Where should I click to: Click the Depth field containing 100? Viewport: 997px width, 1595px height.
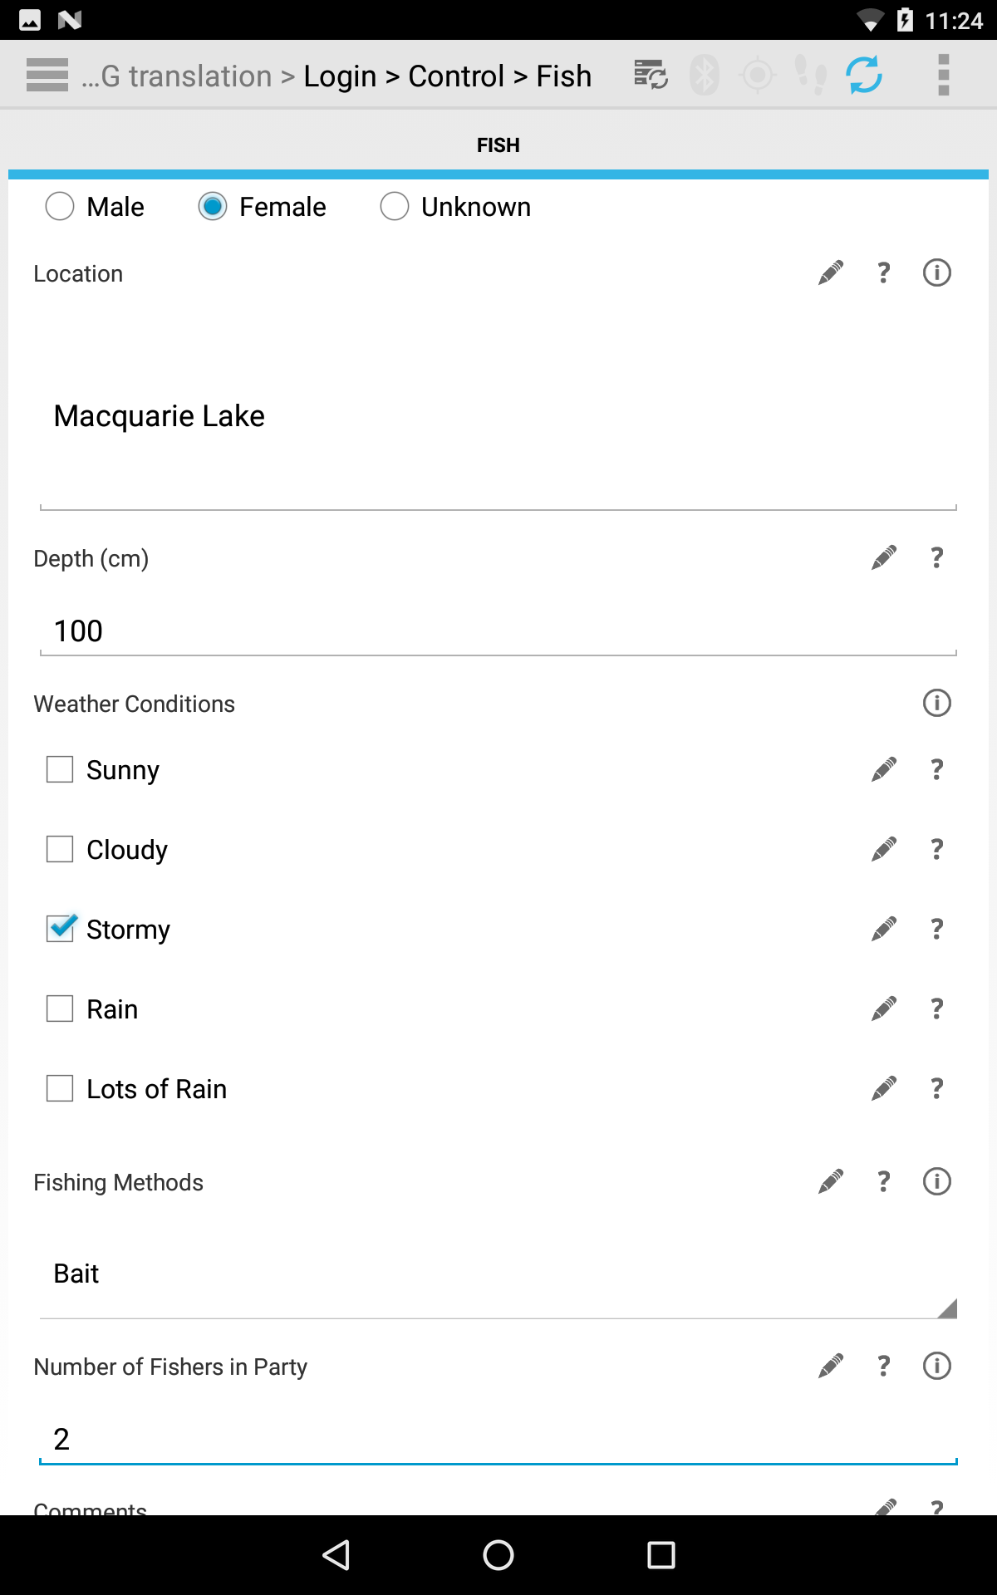[x=498, y=631]
